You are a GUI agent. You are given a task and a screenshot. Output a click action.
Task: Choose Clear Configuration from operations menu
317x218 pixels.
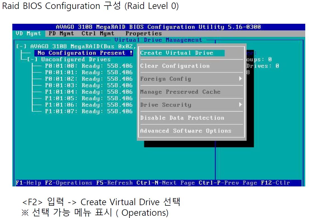tap(175, 66)
